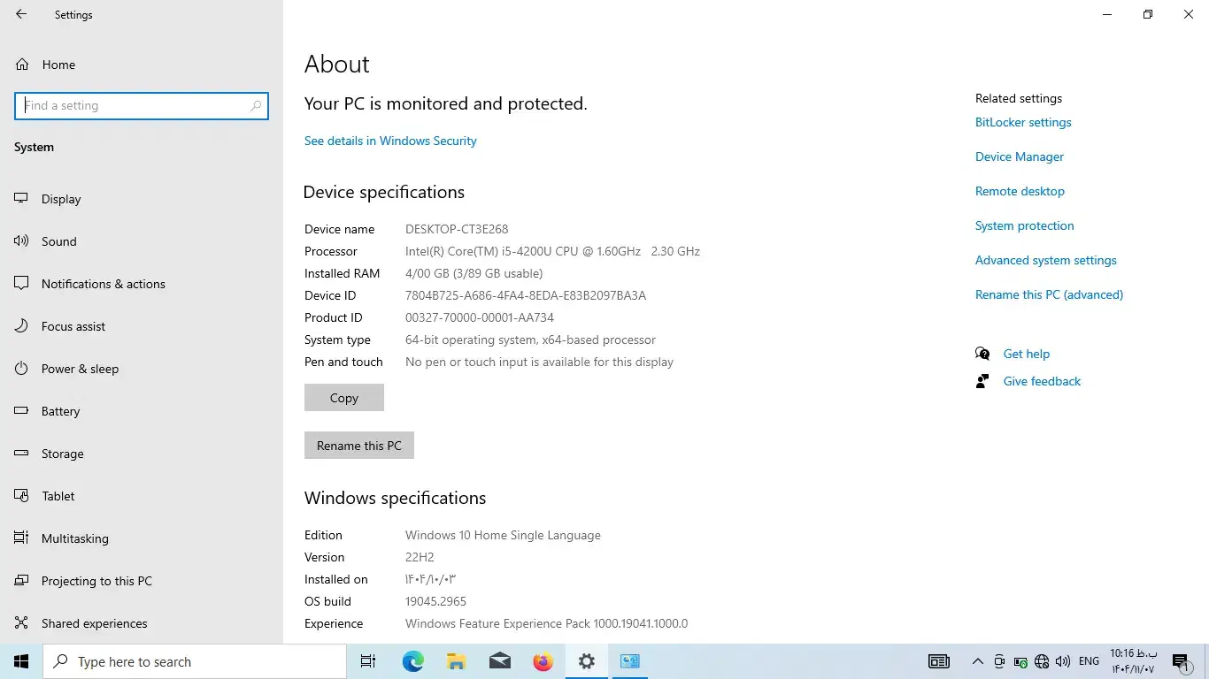This screenshot has height=679, width=1209.
Task: Click the magnifier icon in Find a setting
Action: point(256,106)
